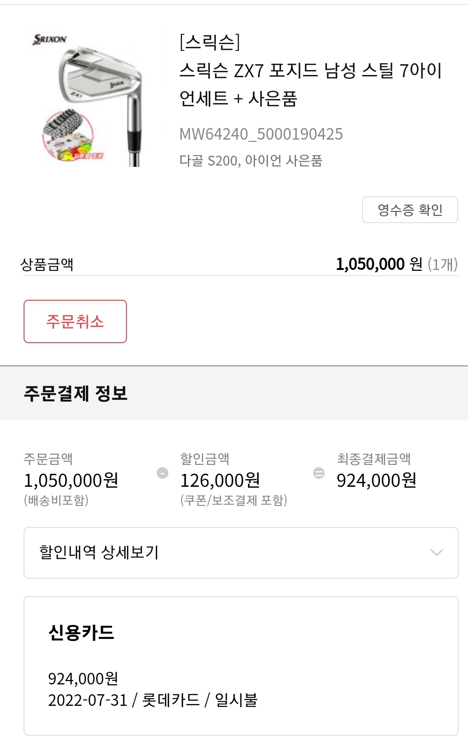Screen dimensions: 468x746
Task: Click the minus icon between order amounts
Action: point(163,473)
